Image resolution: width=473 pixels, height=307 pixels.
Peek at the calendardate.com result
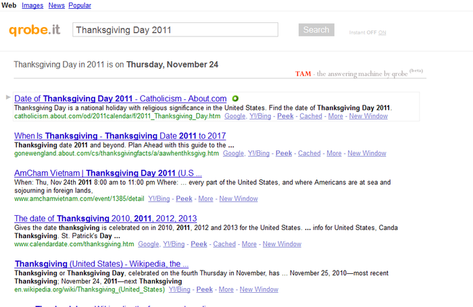tap(199, 244)
